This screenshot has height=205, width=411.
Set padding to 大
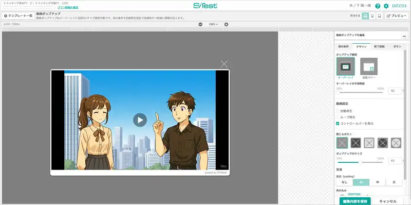394,182
